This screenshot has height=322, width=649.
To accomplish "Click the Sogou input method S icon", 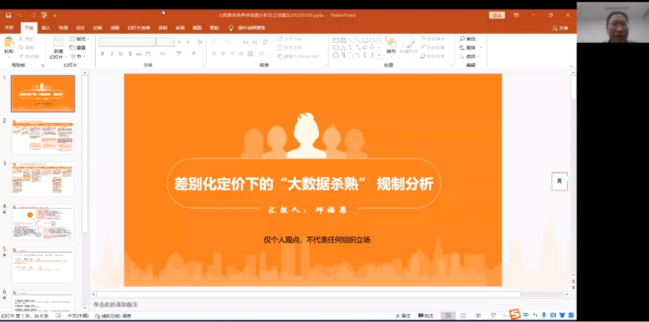I will tap(515, 314).
